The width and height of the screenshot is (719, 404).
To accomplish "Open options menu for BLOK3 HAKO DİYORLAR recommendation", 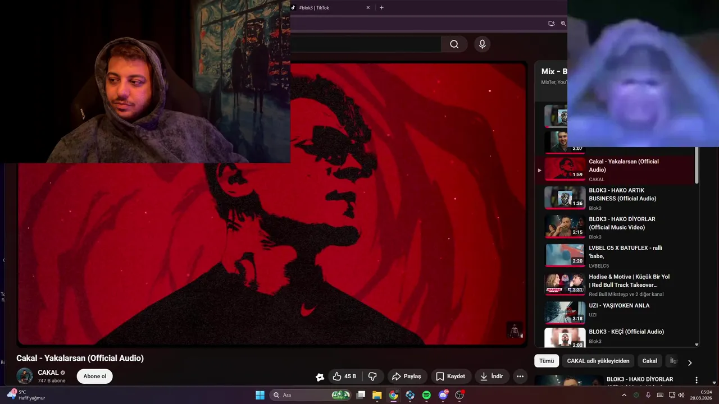I will tap(697, 380).
